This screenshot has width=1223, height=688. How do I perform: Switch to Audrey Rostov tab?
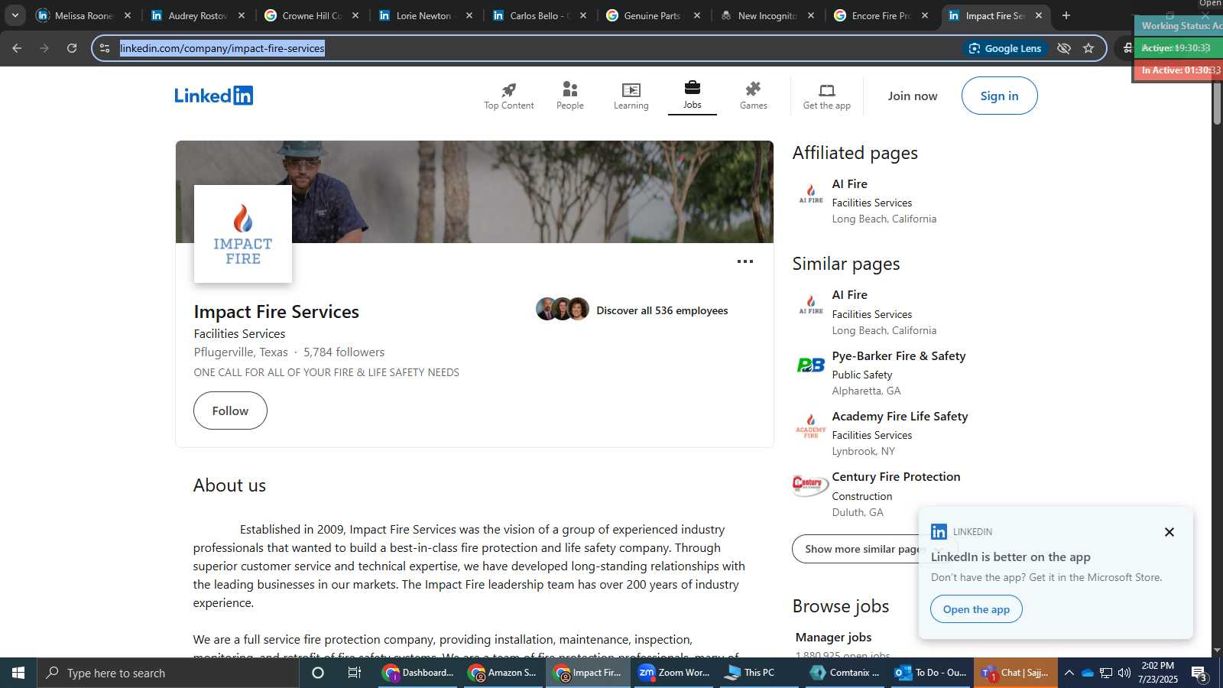click(198, 15)
